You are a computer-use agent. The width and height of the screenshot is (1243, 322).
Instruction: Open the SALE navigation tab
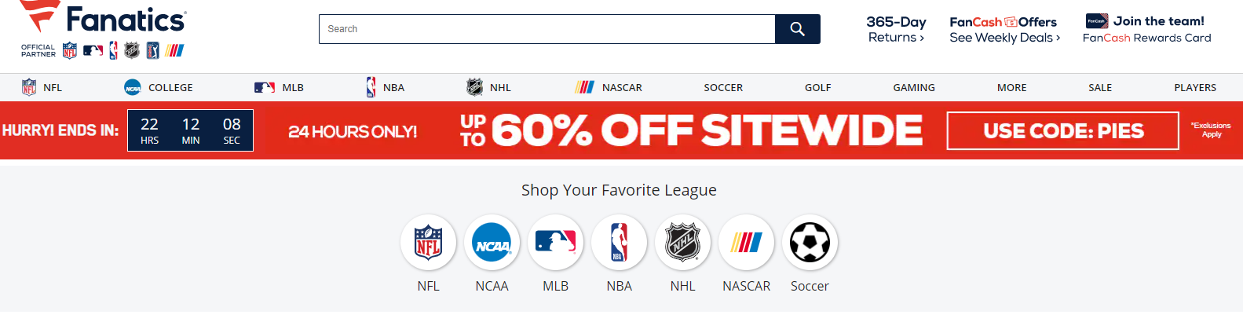tap(1100, 87)
